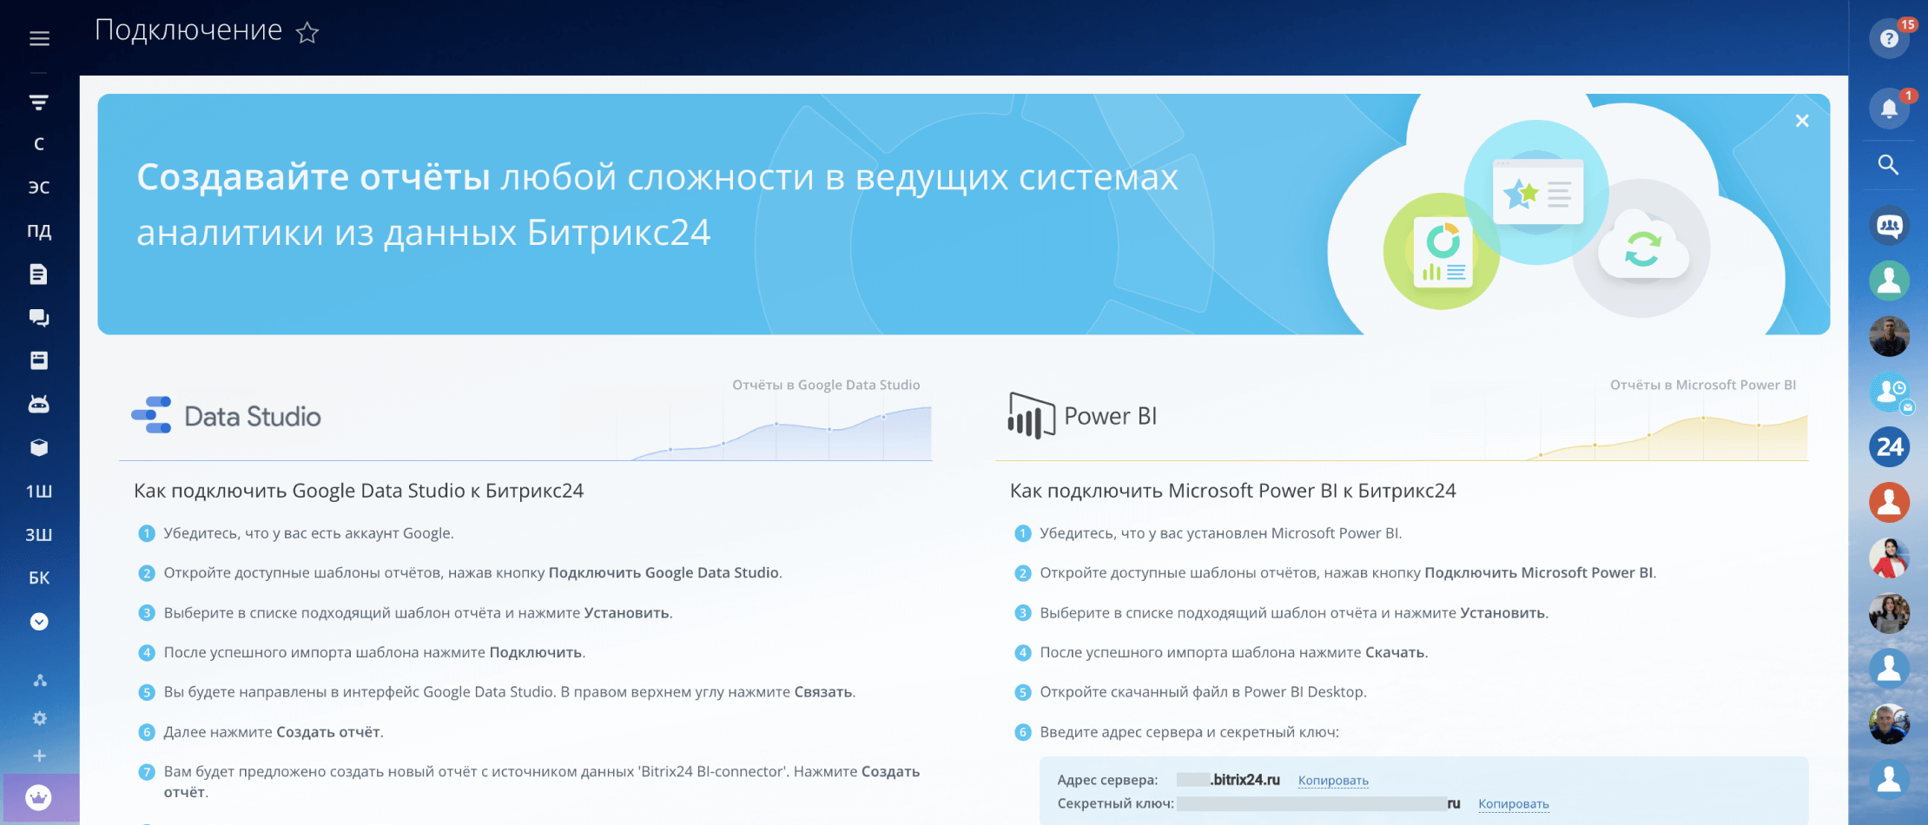Click Power BI step ending with "Скачать."
Viewport: 1928px width, 825px height.
click(x=1234, y=652)
